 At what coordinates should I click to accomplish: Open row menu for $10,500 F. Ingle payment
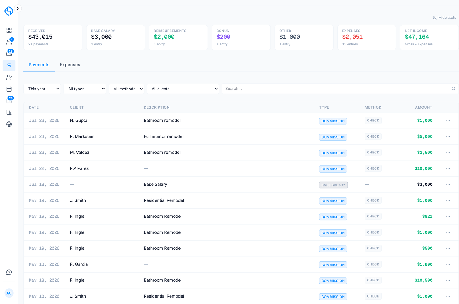[448, 280]
